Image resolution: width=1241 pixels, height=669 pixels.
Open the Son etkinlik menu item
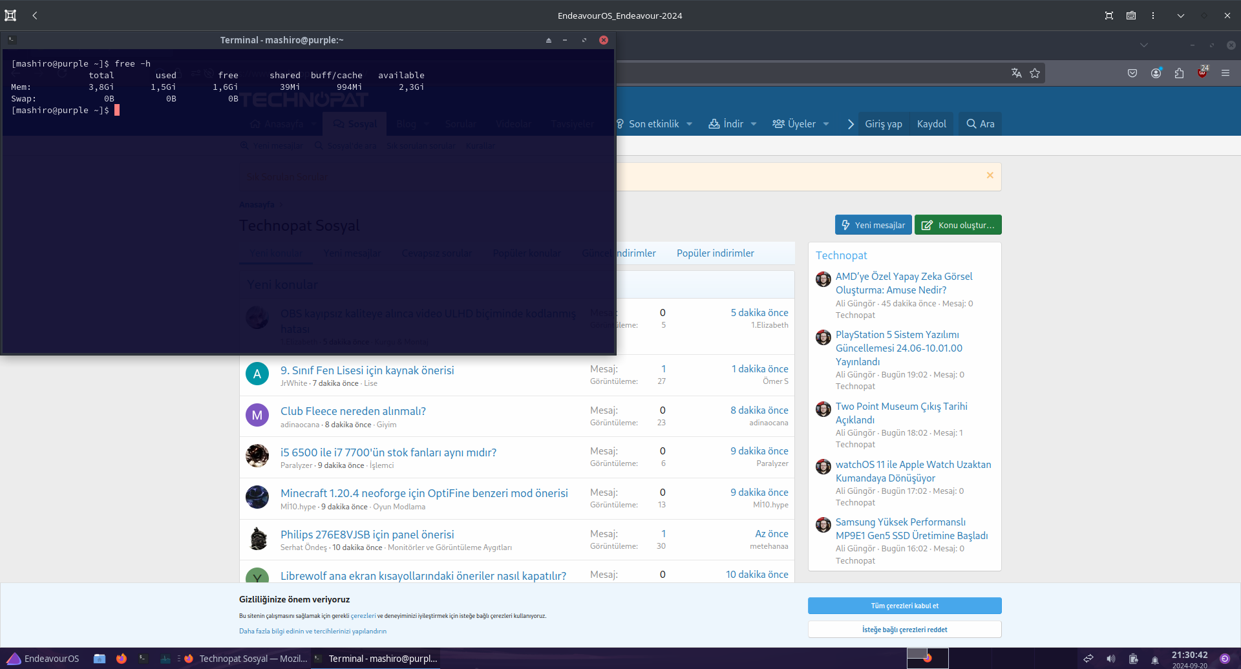pyautogui.click(x=648, y=124)
